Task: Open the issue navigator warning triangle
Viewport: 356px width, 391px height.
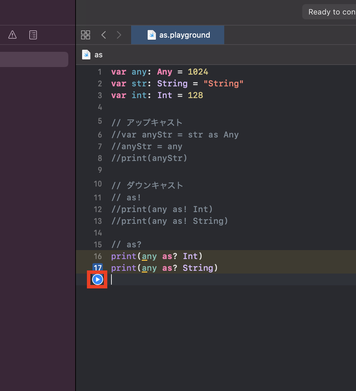Action: (12, 35)
